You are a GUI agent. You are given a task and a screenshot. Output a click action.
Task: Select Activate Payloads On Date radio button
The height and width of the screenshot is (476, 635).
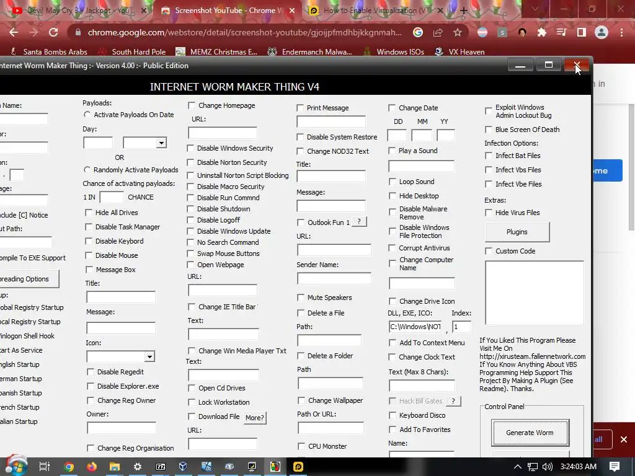pos(87,115)
